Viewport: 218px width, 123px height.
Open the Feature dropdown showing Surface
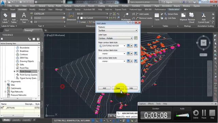coord(118,30)
